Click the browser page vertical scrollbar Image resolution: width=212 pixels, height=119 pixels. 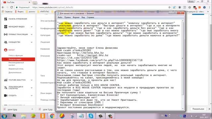(x=211, y=47)
